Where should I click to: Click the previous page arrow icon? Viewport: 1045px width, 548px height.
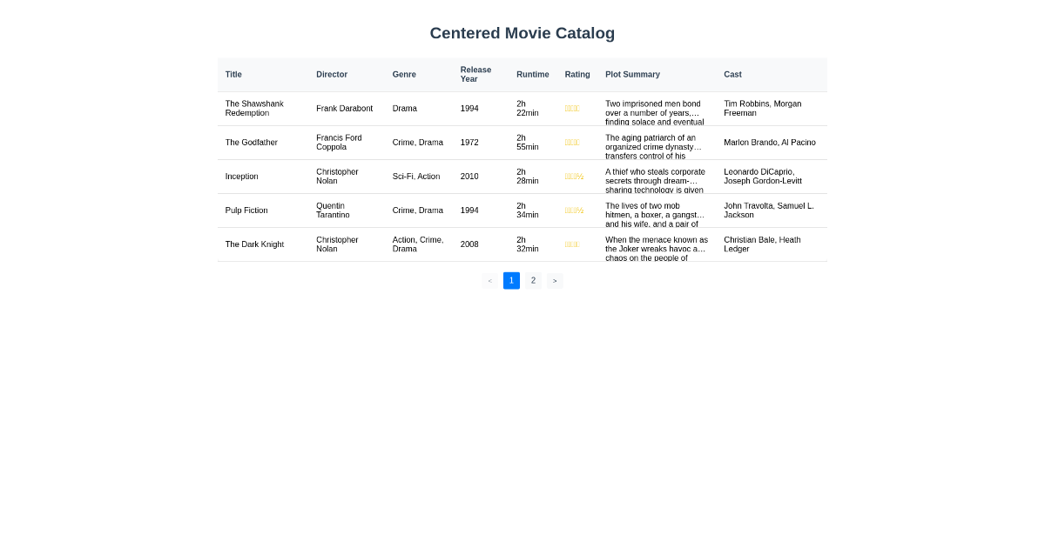click(x=489, y=280)
